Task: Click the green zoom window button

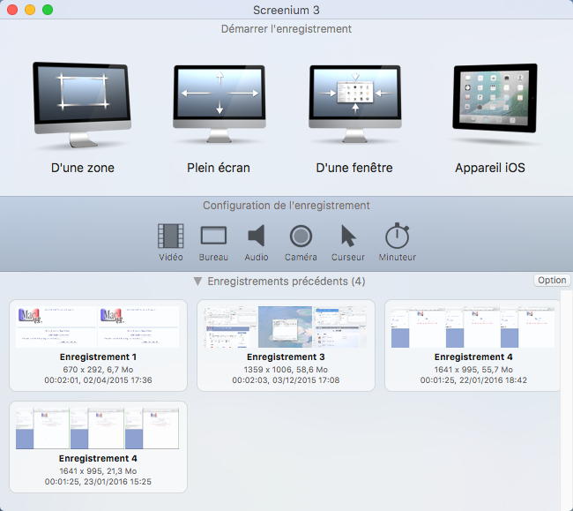Action: pos(48,10)
